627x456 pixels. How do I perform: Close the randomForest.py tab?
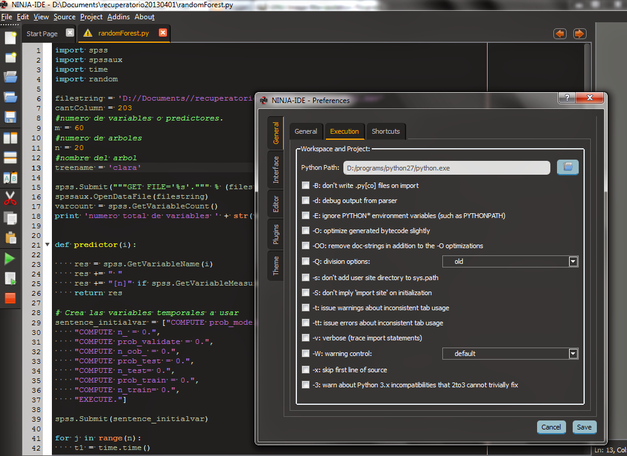click(x=163, y=33)
